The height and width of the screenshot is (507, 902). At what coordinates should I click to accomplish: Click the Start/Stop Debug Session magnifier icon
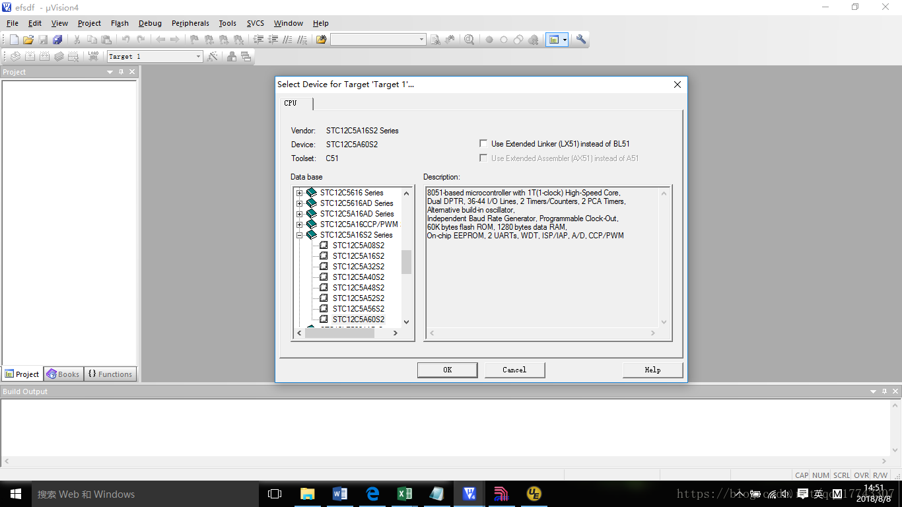[469, 40]
